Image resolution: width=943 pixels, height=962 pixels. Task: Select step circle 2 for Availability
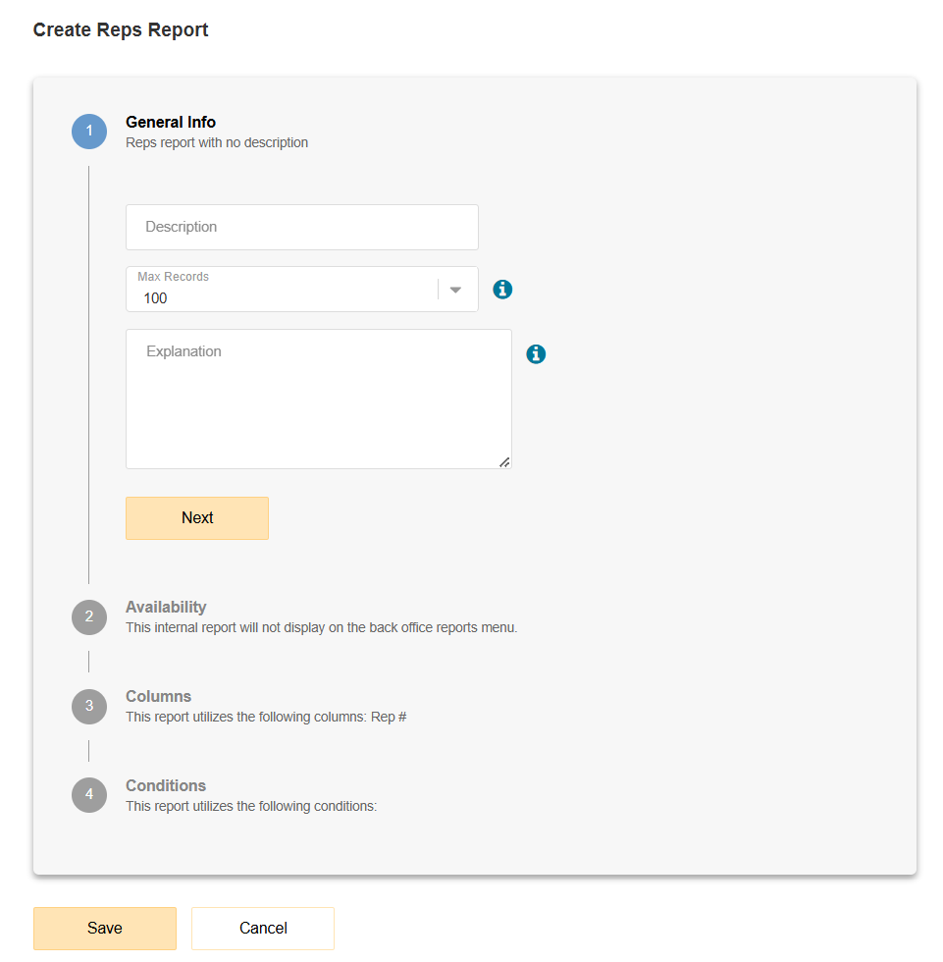point(88,616)
